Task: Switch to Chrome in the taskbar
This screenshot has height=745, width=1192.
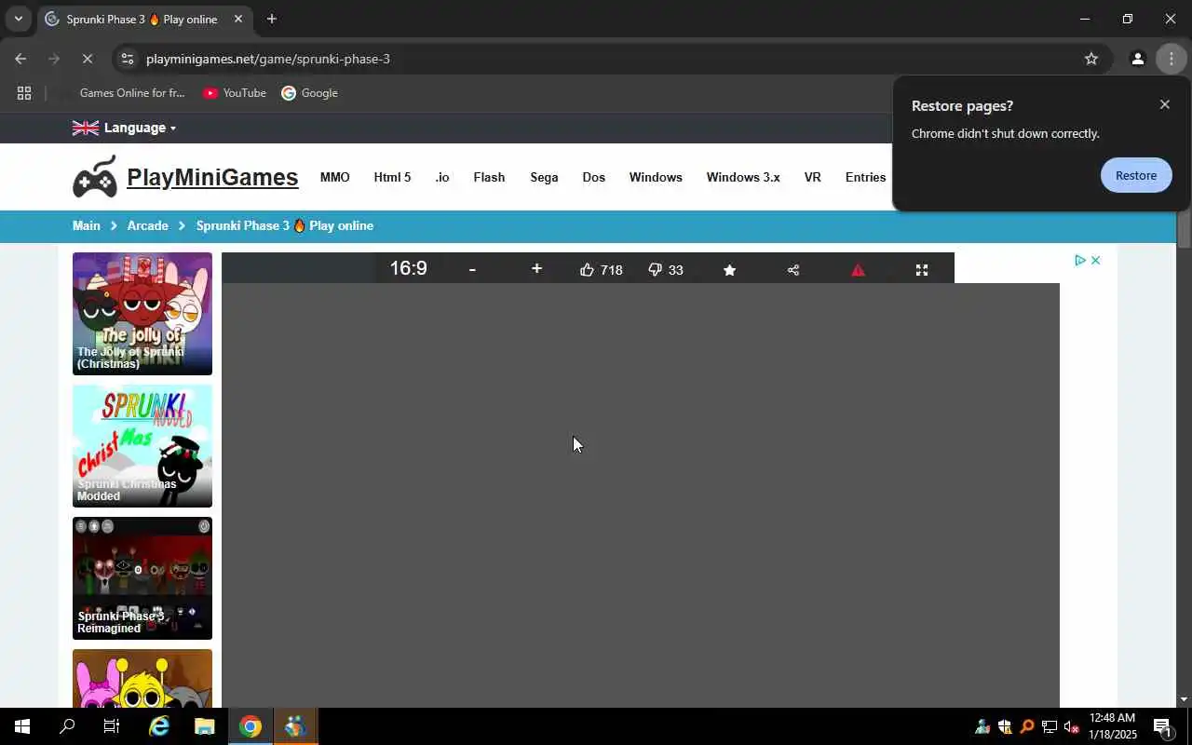Action: click(250, 726)
